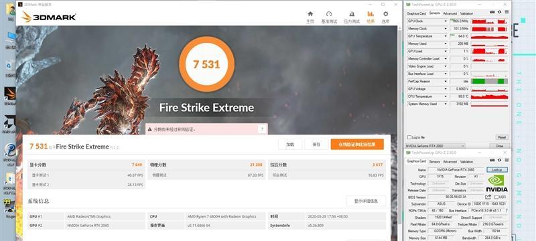
Task: Click the GPU #2 NVIDIA GeForce RTX 2060 row
Action: (x=86, y=226)
